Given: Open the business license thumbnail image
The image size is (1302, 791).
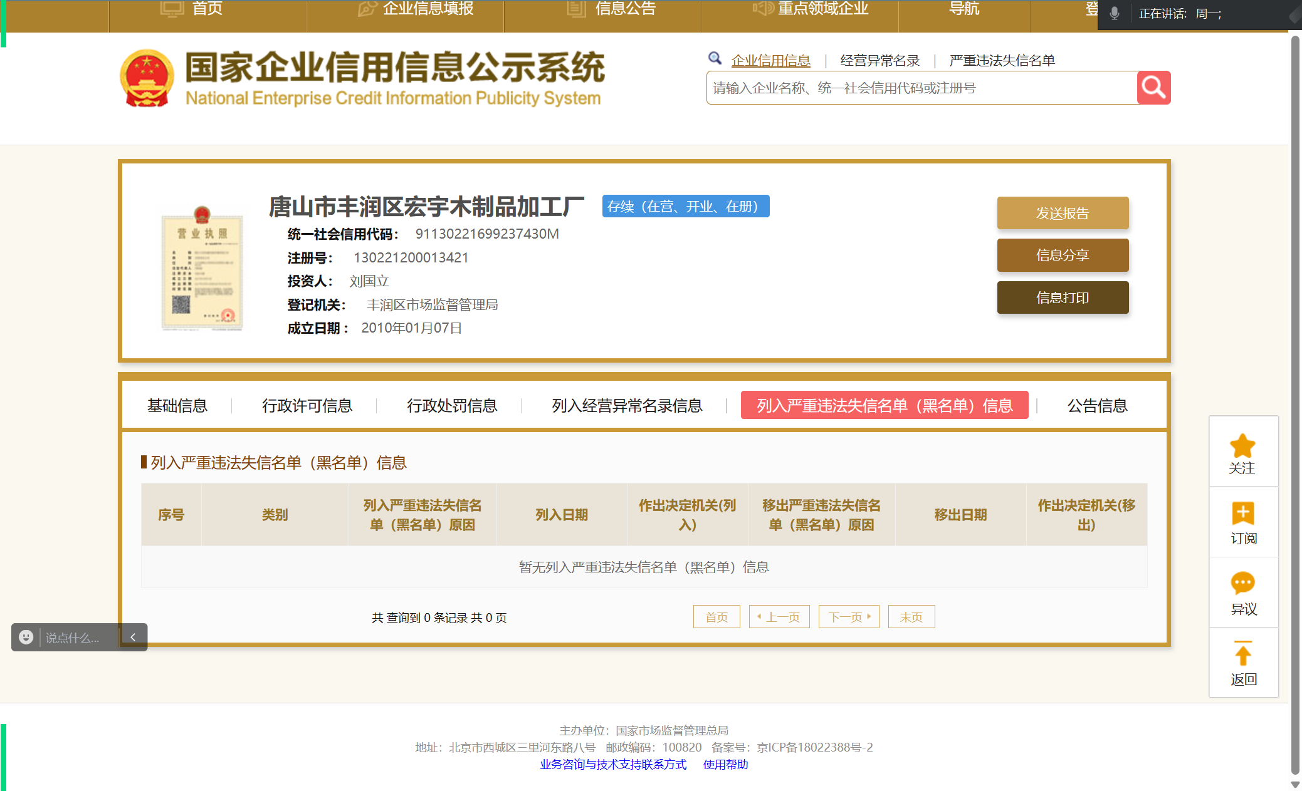Looking at the screenshot, I should (x=202, y=268).
